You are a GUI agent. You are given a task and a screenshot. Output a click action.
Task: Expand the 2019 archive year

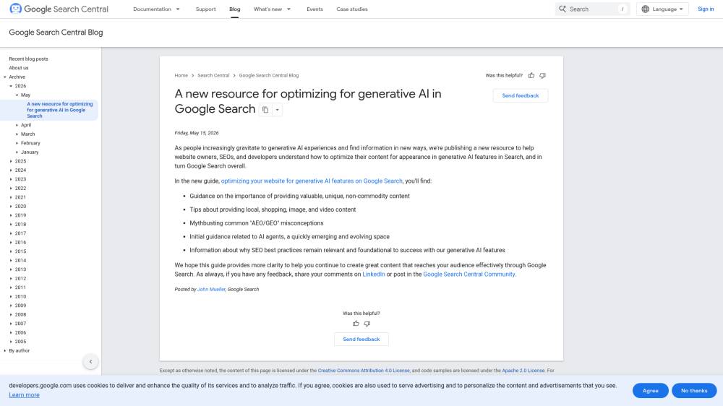[11, 215]
